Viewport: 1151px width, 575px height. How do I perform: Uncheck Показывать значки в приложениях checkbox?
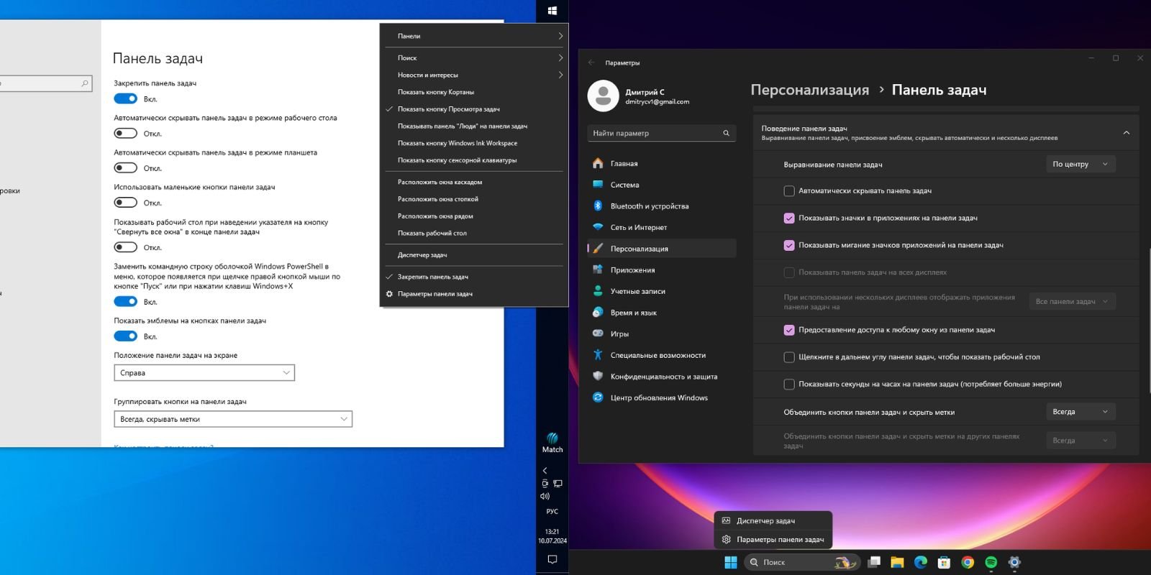coord(789,218)
